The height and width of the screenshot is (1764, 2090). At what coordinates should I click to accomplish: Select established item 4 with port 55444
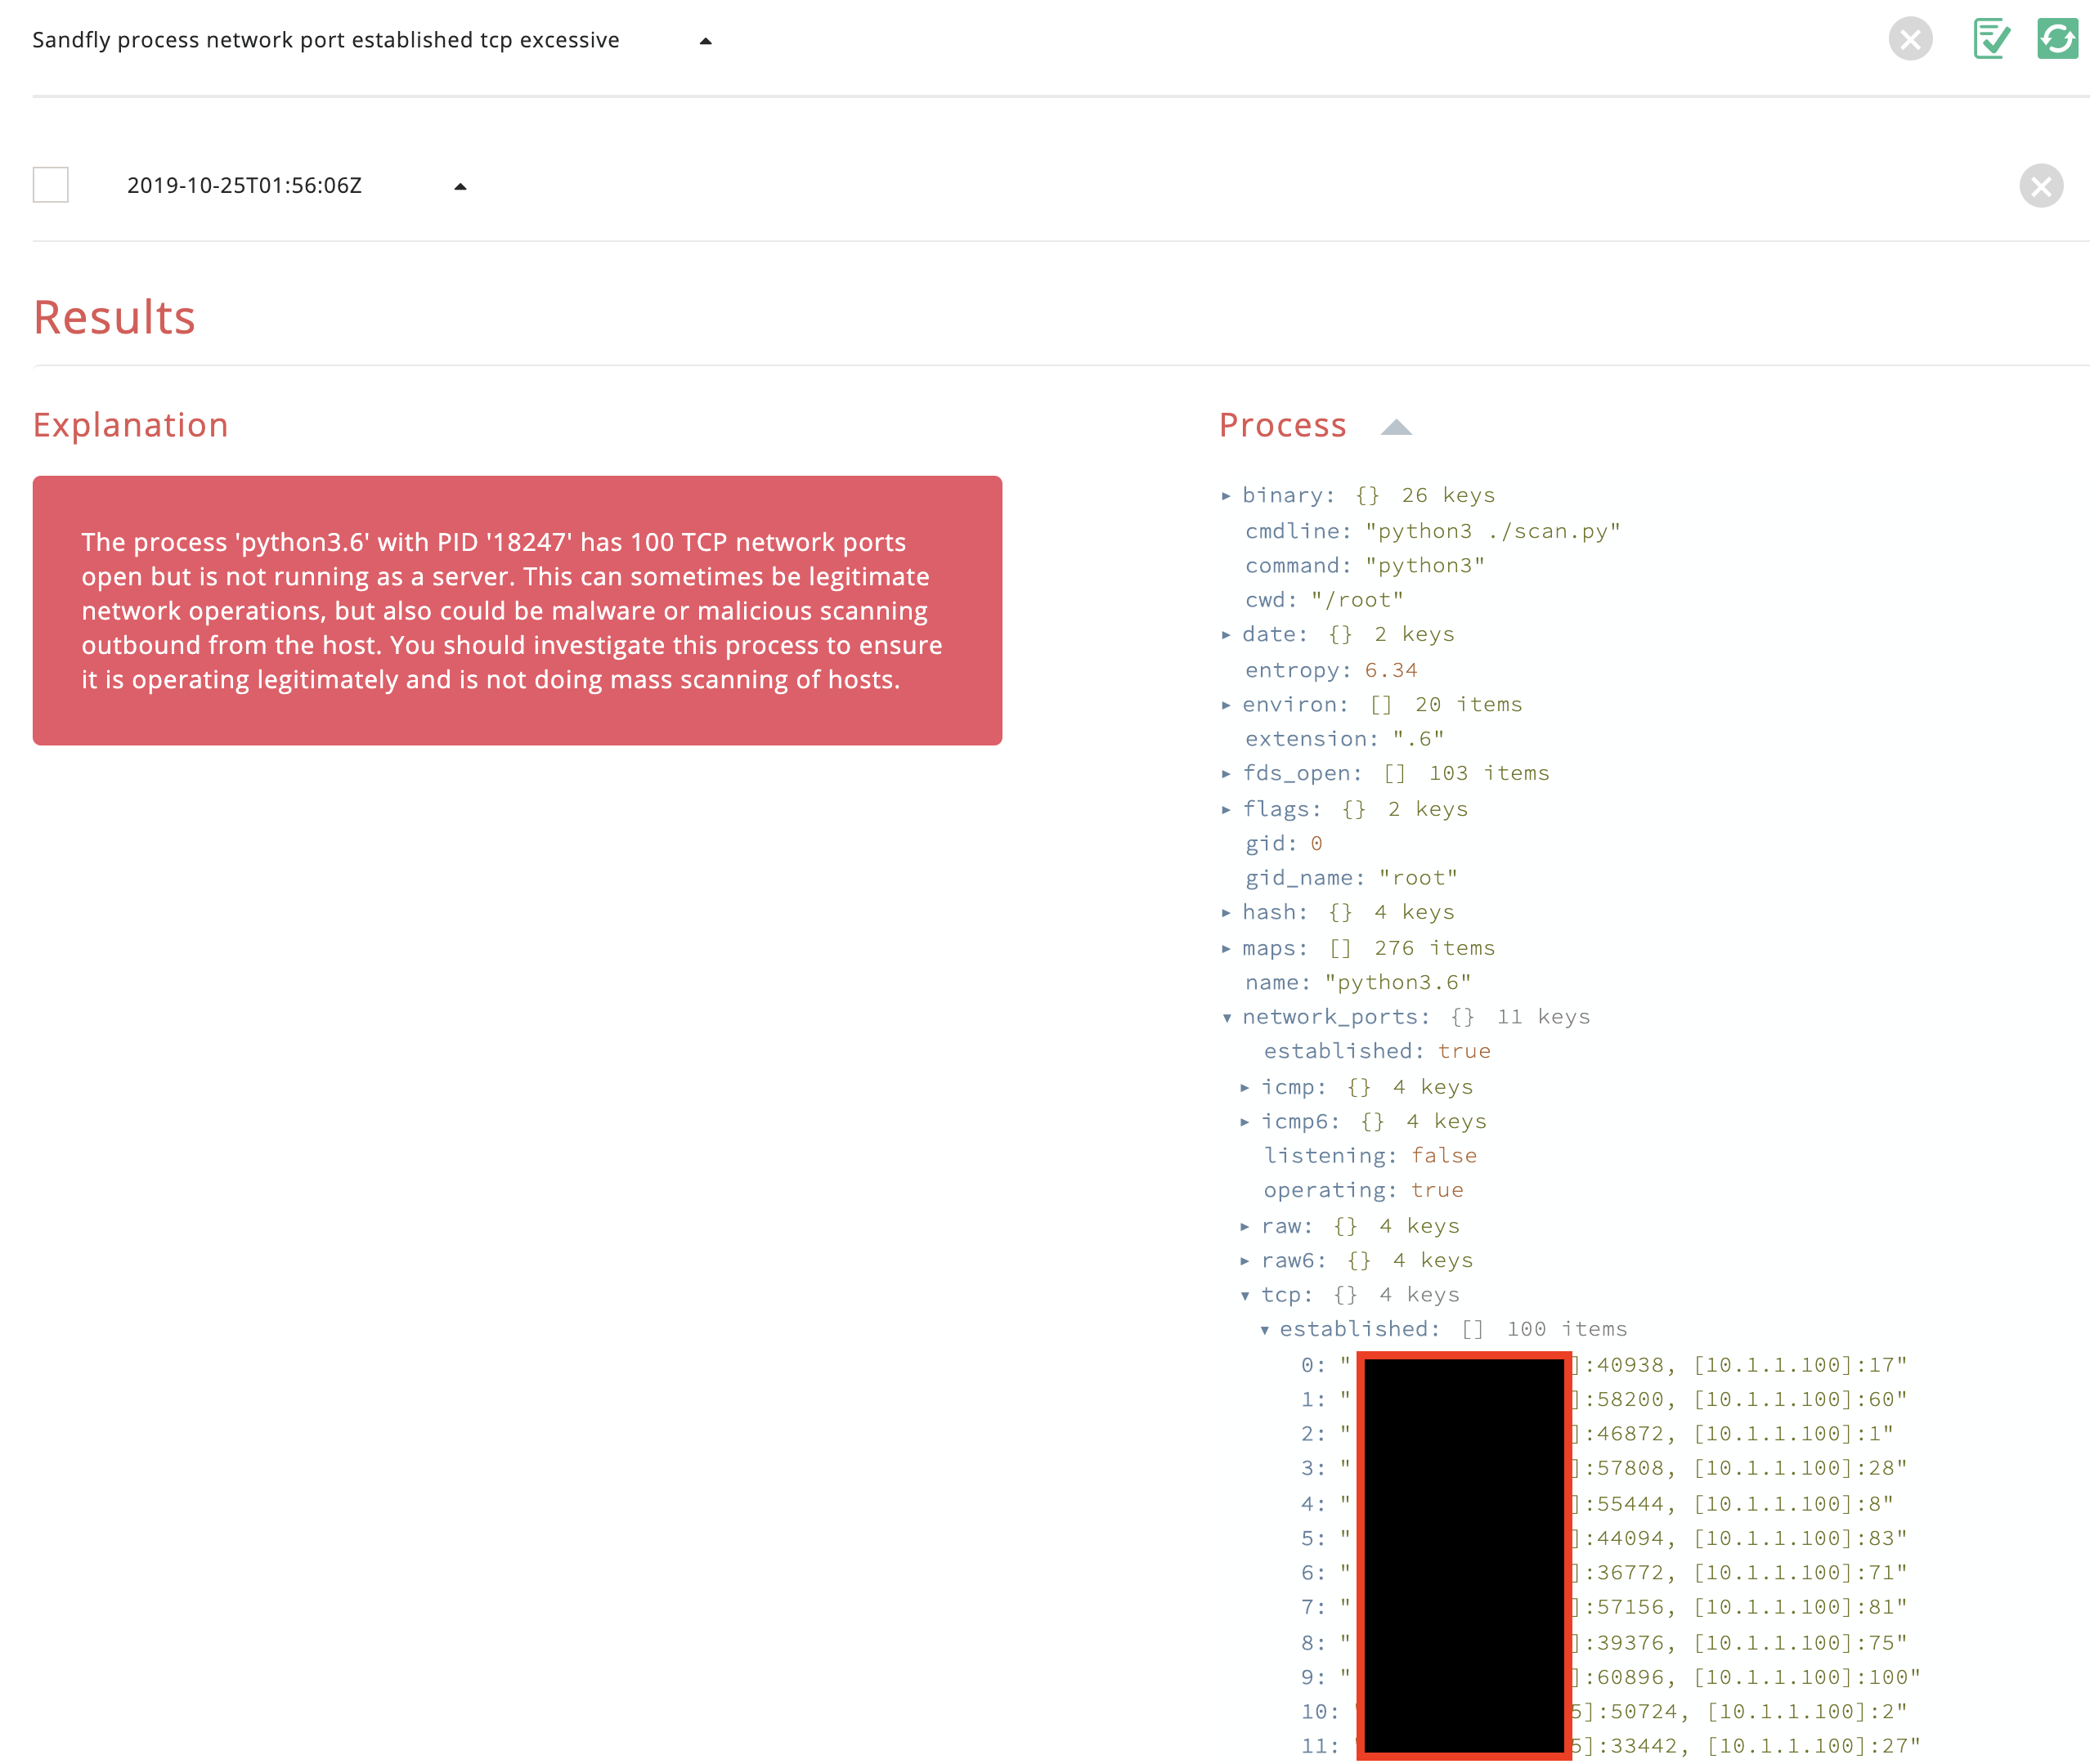tap(1597, 1504)
